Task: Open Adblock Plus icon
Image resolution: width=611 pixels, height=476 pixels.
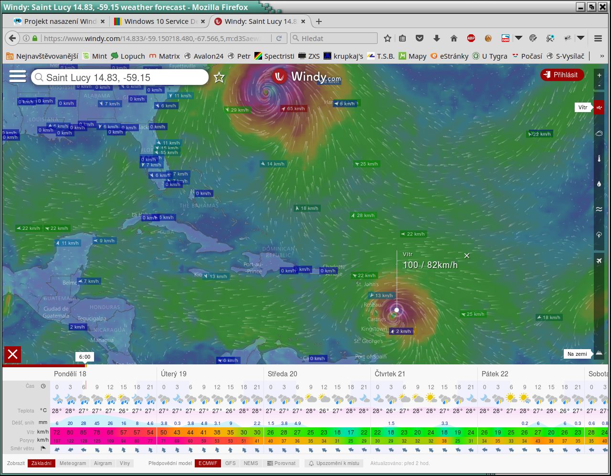Action: pos(471,38)
